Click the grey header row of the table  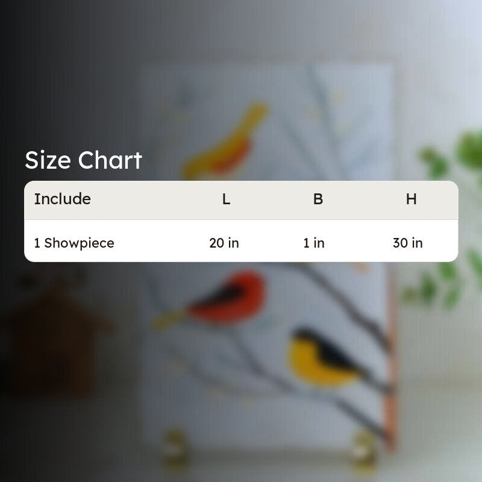point(241,200)
